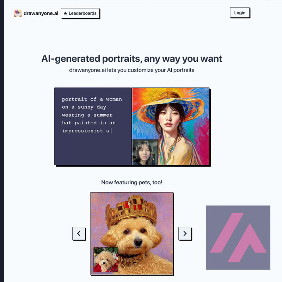Click the subtitle about customizing AI portraits
Viewport: 282px width, 282px height.
[x=132, y=70]
